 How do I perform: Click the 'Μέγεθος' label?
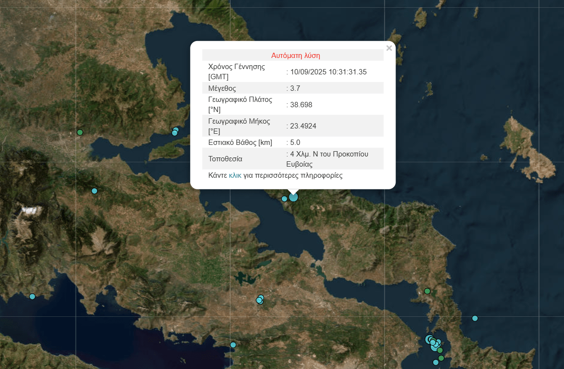tap(222, 88)
